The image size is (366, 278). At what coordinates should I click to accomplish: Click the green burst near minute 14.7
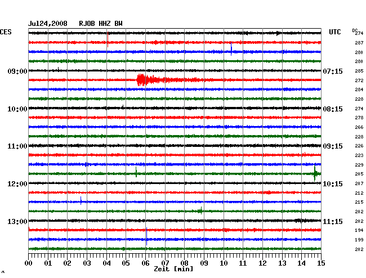click(315, 173)
